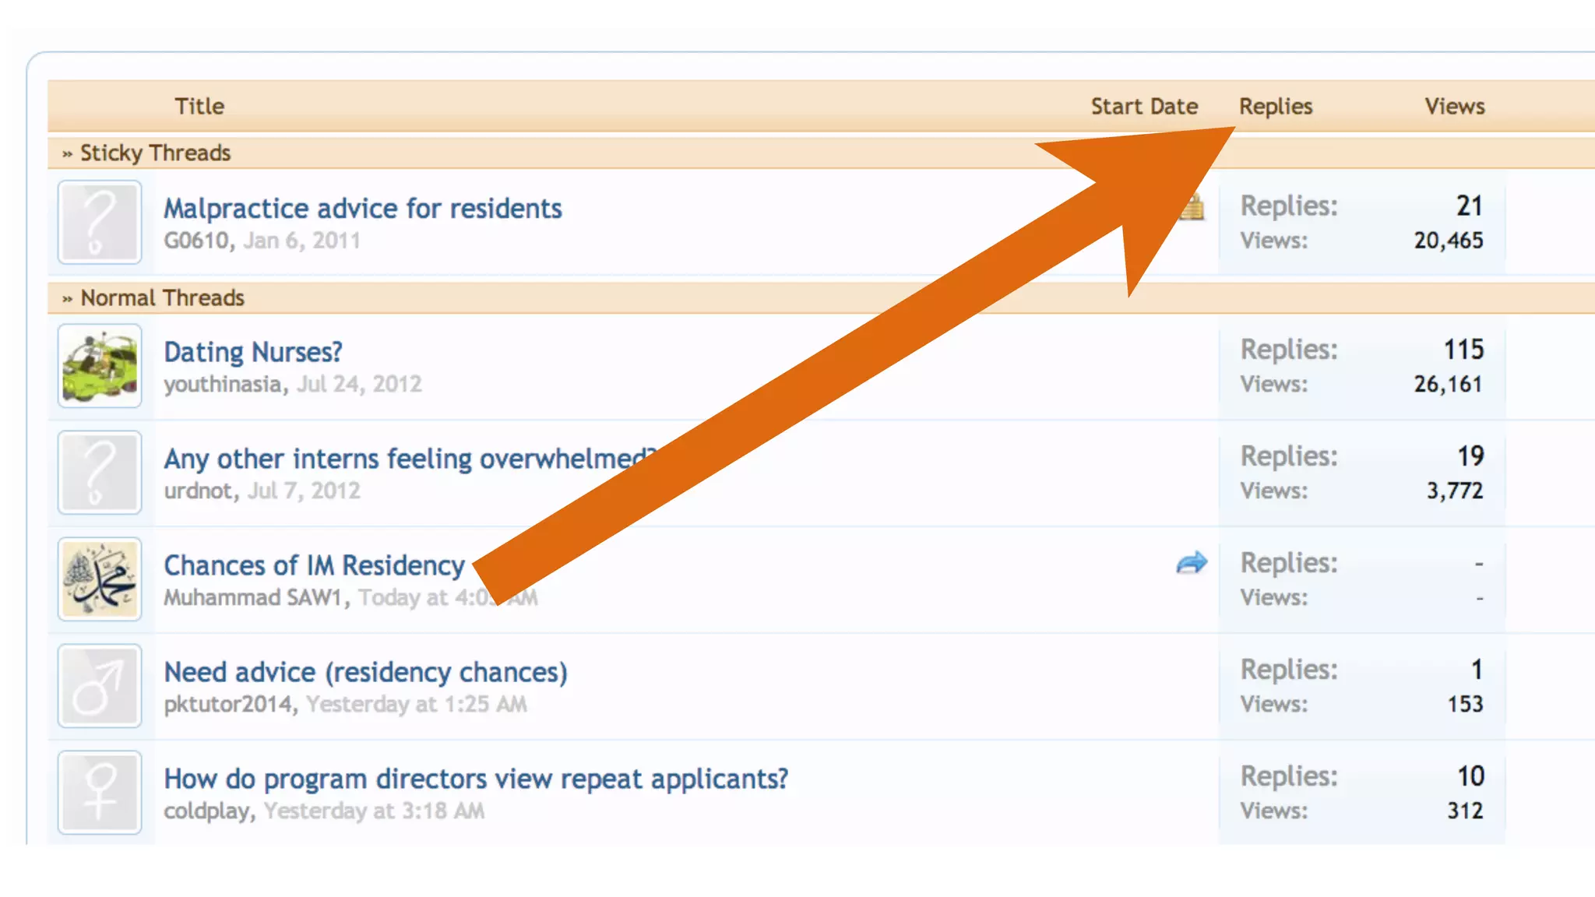Open G0610's default question-mark avatar
The height and width of the screenshot is (897, 1595).
click(100, 222)
